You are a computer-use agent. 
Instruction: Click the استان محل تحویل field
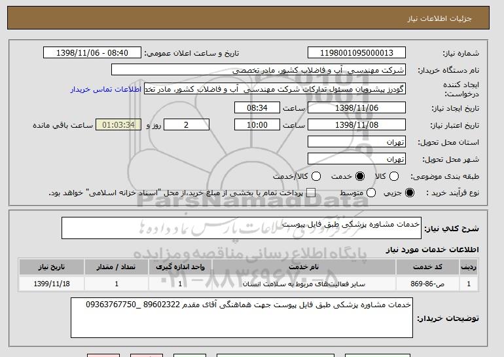pos(357,142)
